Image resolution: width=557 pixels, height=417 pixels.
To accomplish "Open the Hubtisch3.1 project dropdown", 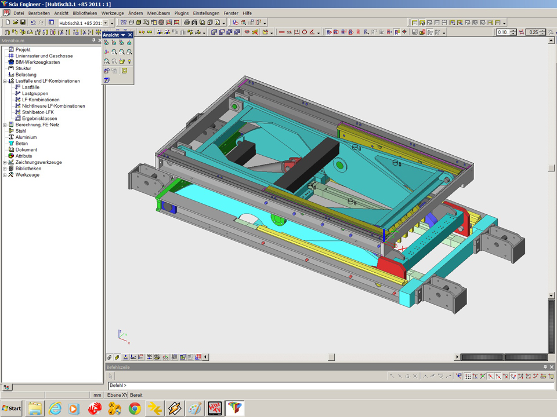I will [x=105, y=23].
